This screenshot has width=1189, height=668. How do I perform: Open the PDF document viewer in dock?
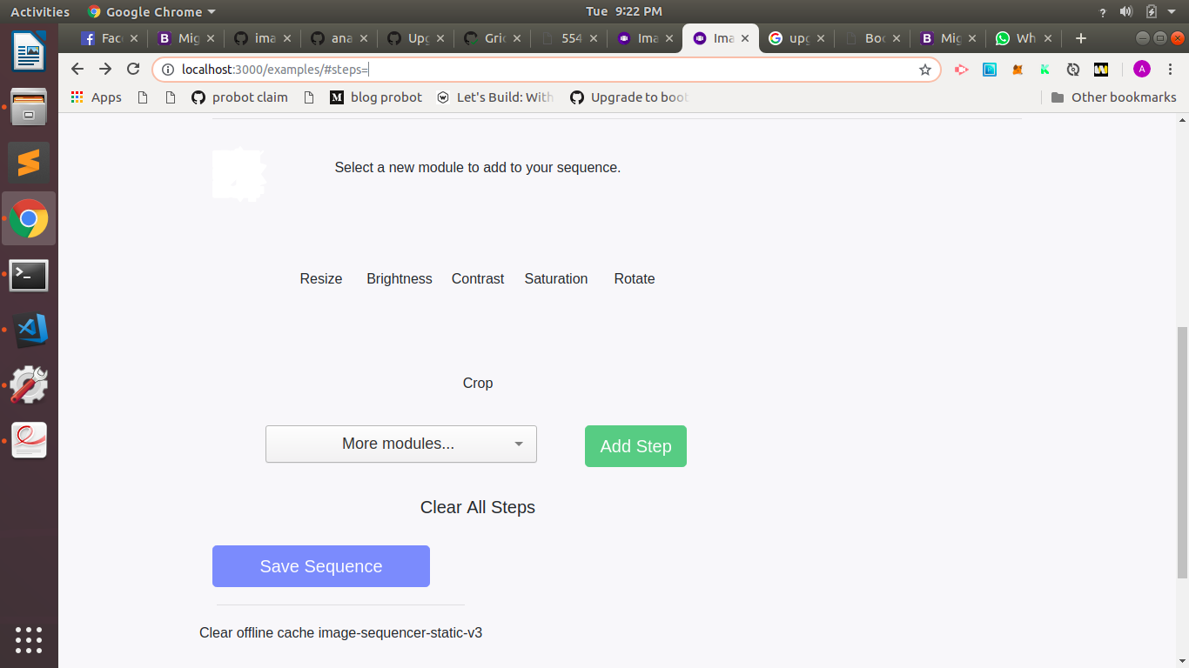pyautogui.click(x=29, y=441)
